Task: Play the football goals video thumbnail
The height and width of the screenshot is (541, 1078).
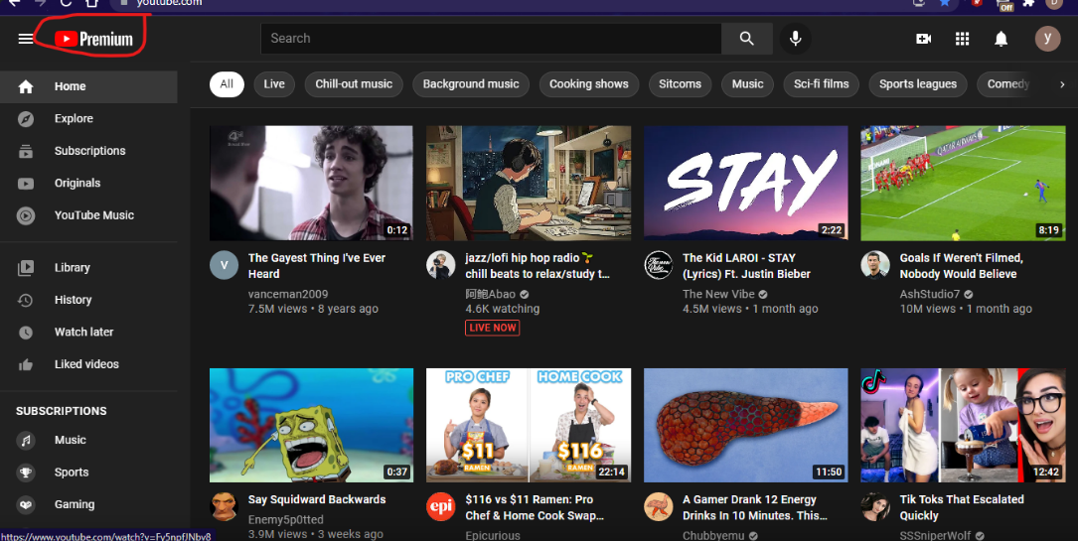Action: pos(963,183)
